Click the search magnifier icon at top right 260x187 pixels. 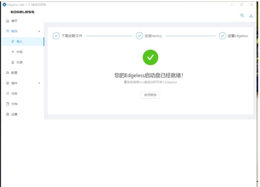click(242, 16)
